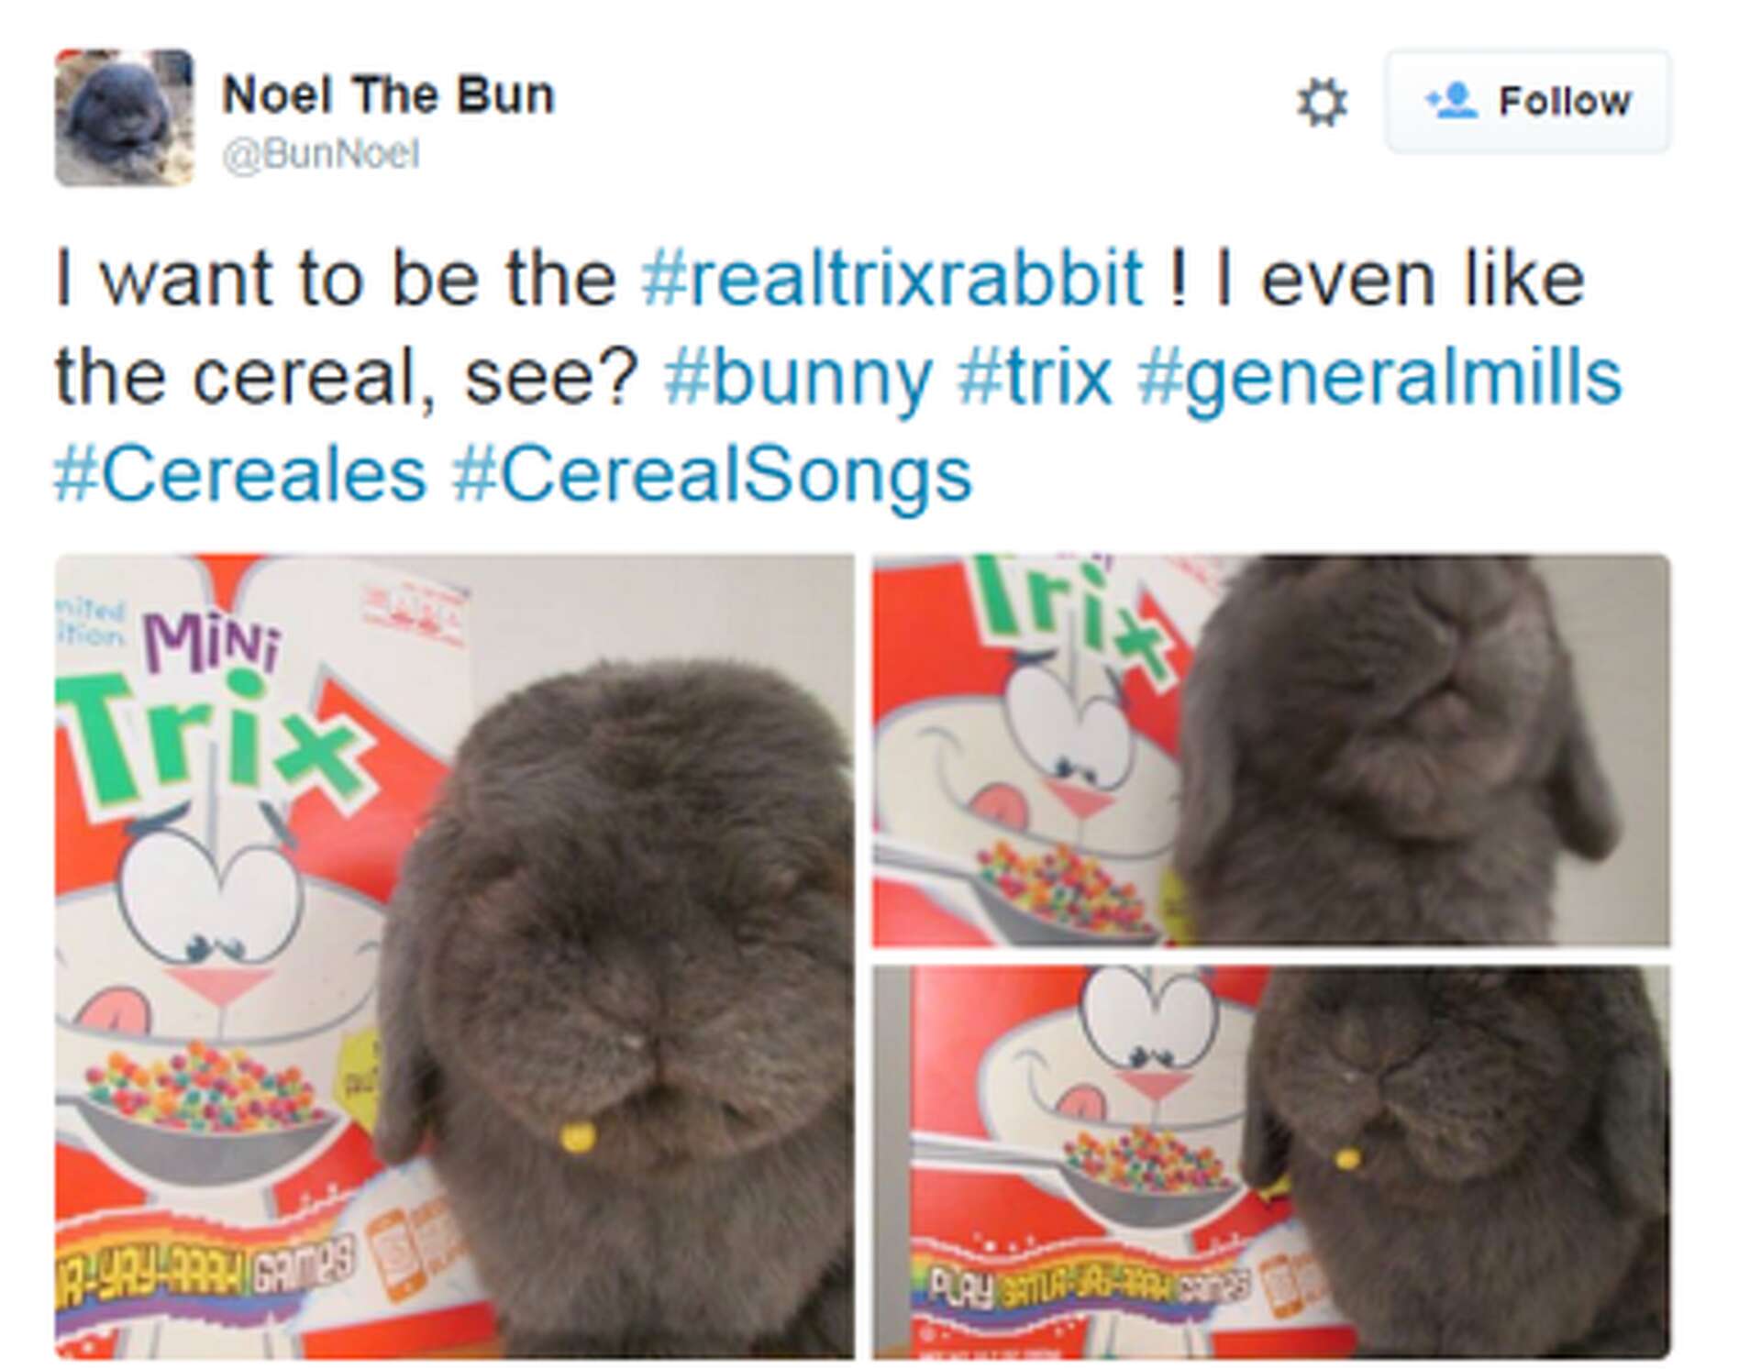Screen dimensions: 1761x1369
Task: Open the #trix hashtag link
Action: (x=1034, y=376)
